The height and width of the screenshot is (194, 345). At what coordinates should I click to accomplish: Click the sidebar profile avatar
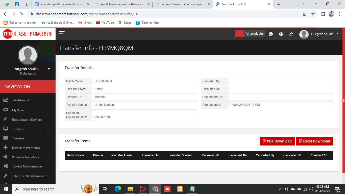pyautogui.click(x=28, y=55)
